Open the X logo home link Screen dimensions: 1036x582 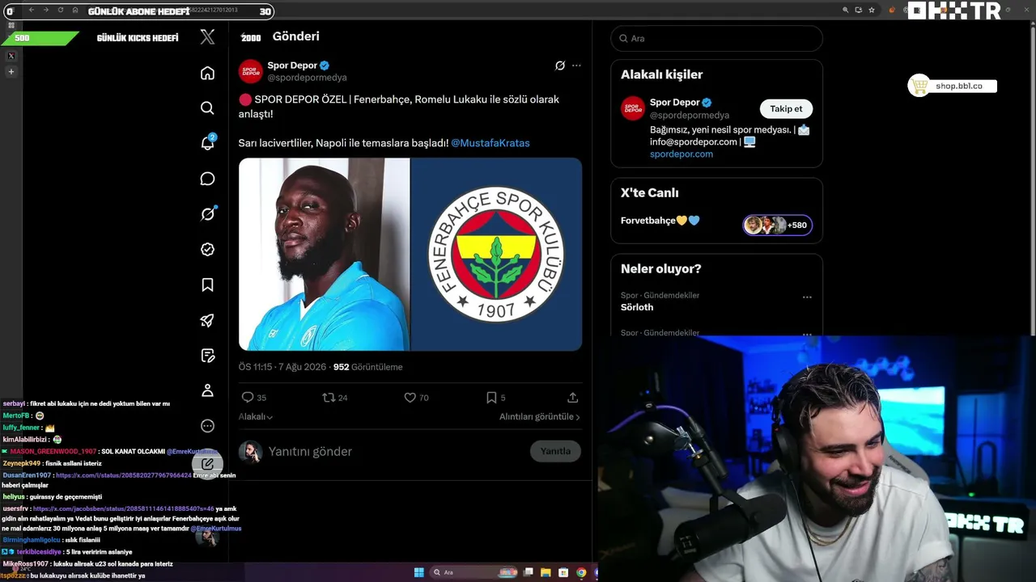click(x=207, y=36)
